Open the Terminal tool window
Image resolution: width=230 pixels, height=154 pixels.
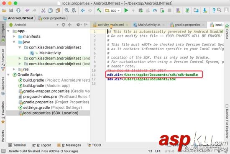(x=17, y=145)
